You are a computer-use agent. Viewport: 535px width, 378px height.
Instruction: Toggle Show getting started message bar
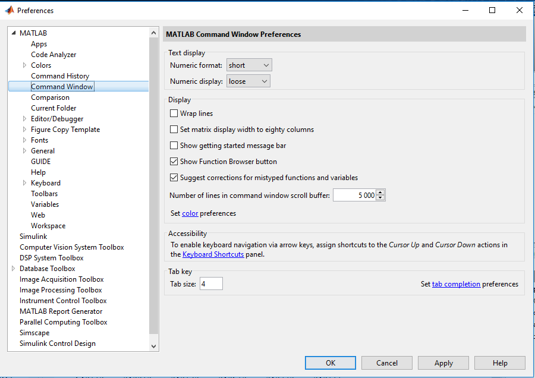[x=174, y=146]
